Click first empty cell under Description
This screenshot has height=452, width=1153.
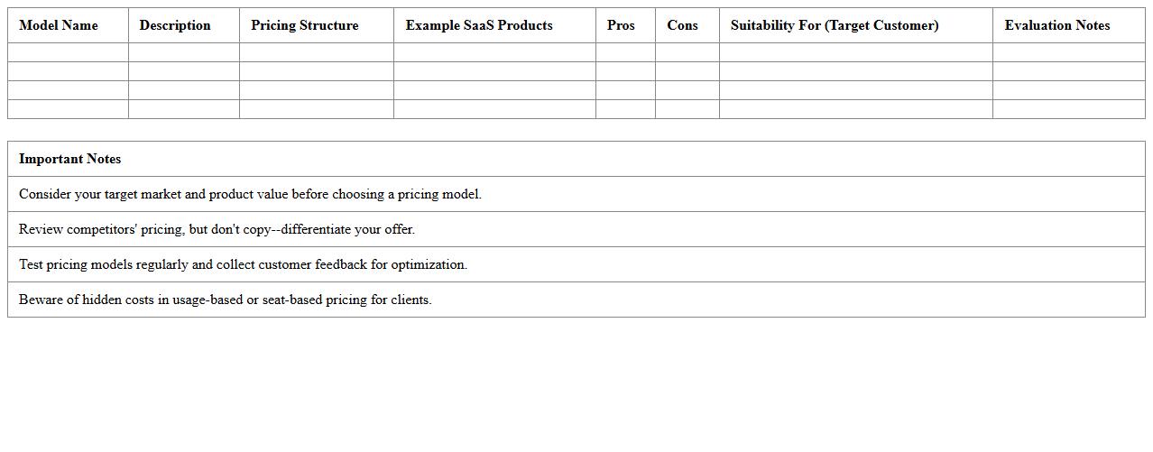[x=184, y=52]
